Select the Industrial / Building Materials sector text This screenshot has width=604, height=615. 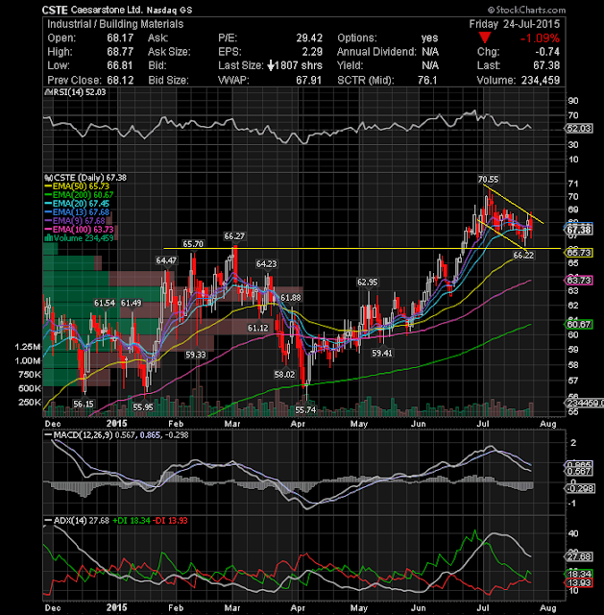click(115, 24)
